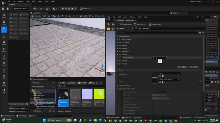This screenshot has width=220, height=123.
Task: Open the Windows Start menu
Action: pos(44,120)
